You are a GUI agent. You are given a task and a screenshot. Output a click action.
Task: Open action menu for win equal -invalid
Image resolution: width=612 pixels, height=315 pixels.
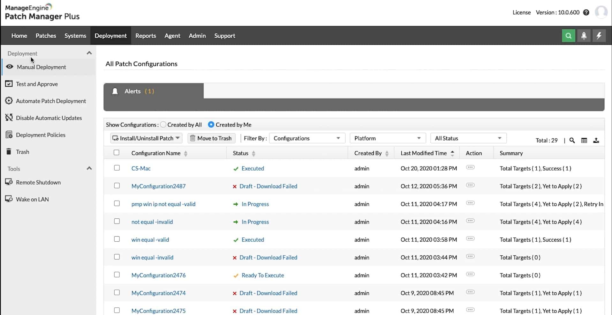[470, 257]
